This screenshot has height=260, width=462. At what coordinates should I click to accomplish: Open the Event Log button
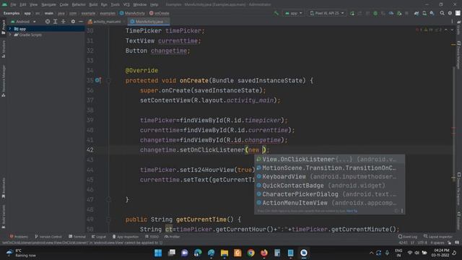coord(408,237)
